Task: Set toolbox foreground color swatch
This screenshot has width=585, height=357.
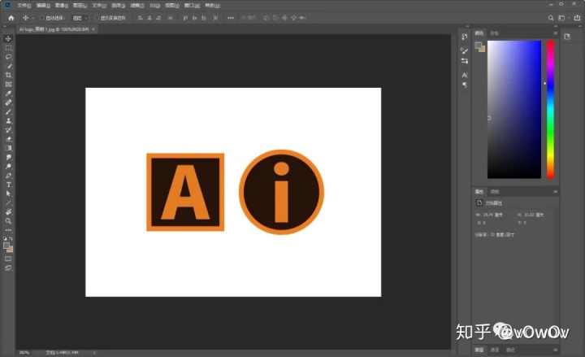Action: point(6,246)
